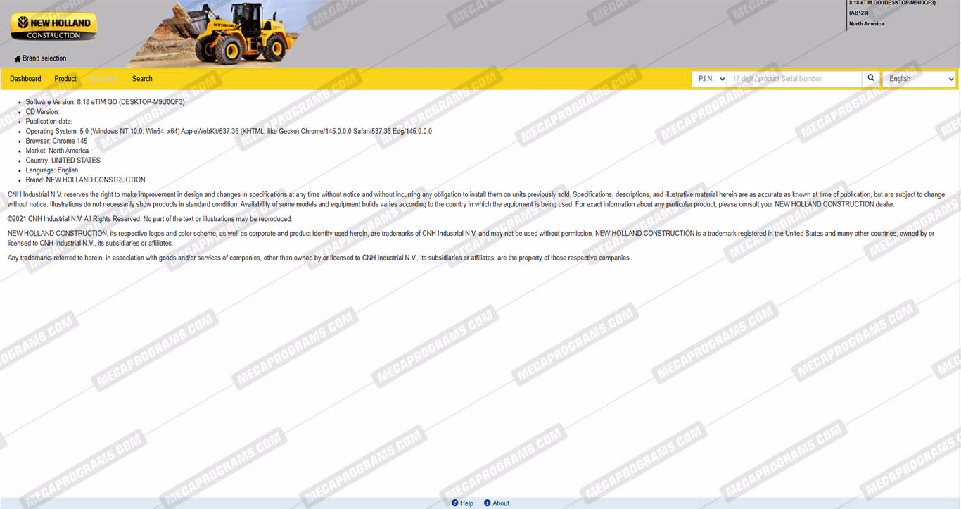Open the About link text in footer

tap(501, 503)
